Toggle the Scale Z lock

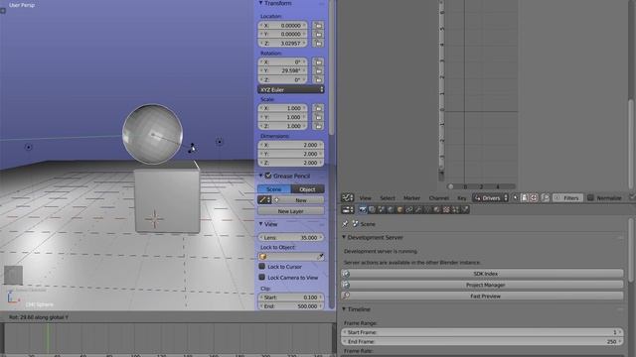point(318,126)
